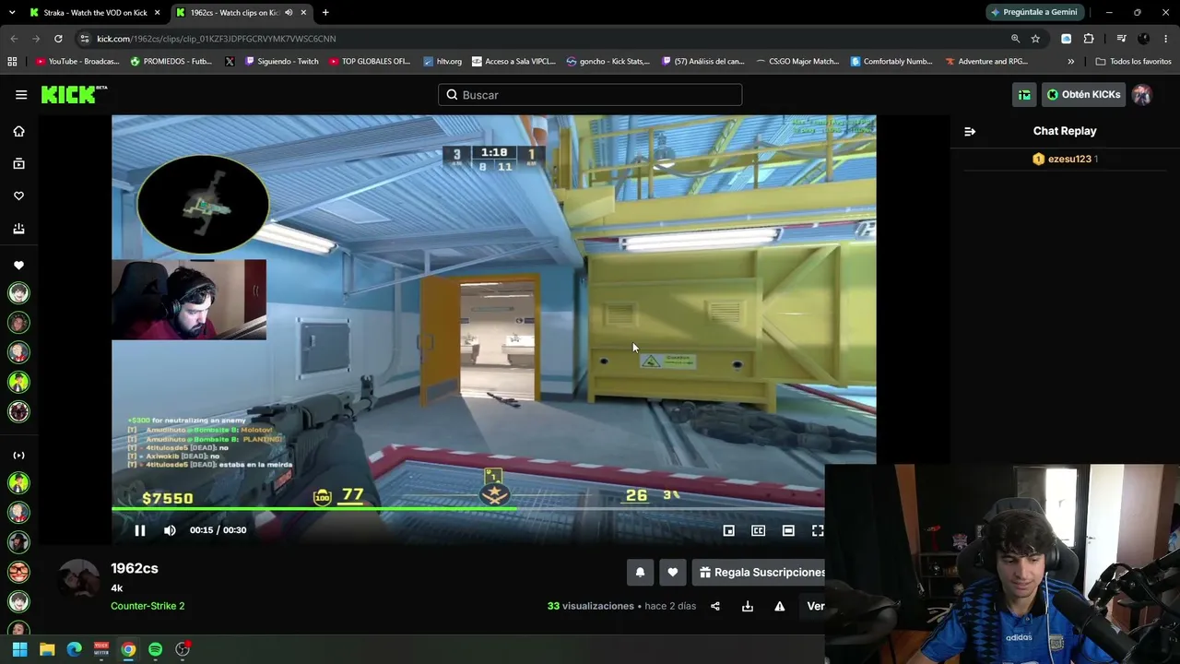This screenshot has height=664, width=1180.
Task: Close the Straka VOD tab
Action: click(157, 13)
